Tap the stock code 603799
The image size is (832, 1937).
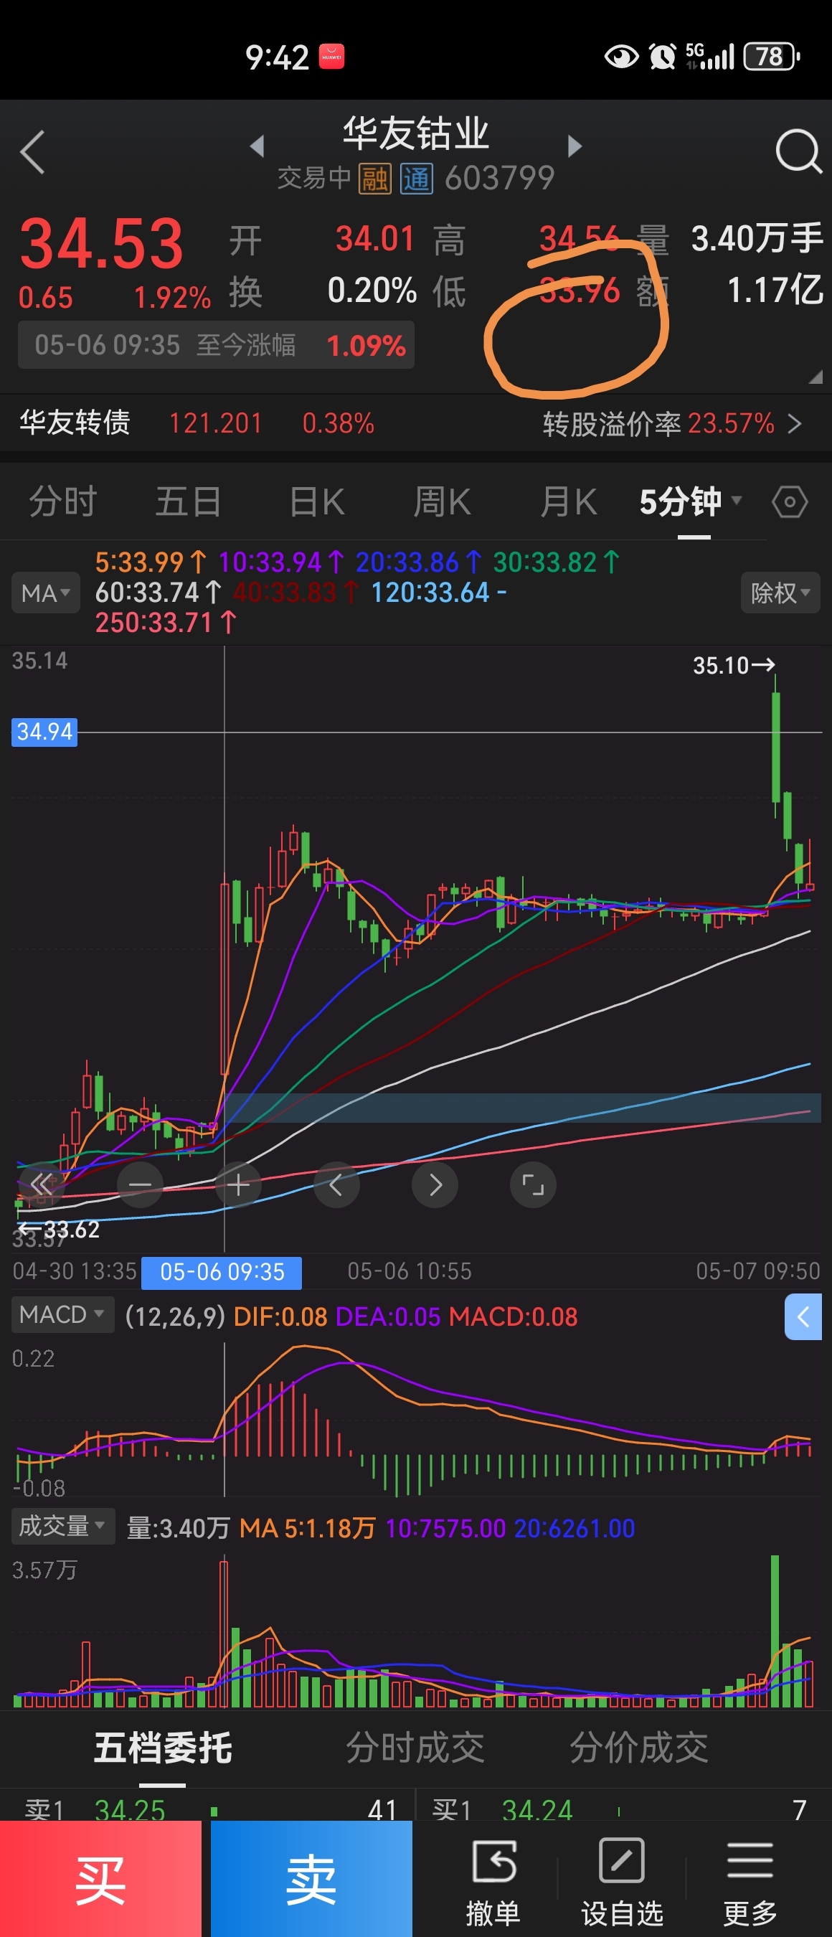click(499, 179)
